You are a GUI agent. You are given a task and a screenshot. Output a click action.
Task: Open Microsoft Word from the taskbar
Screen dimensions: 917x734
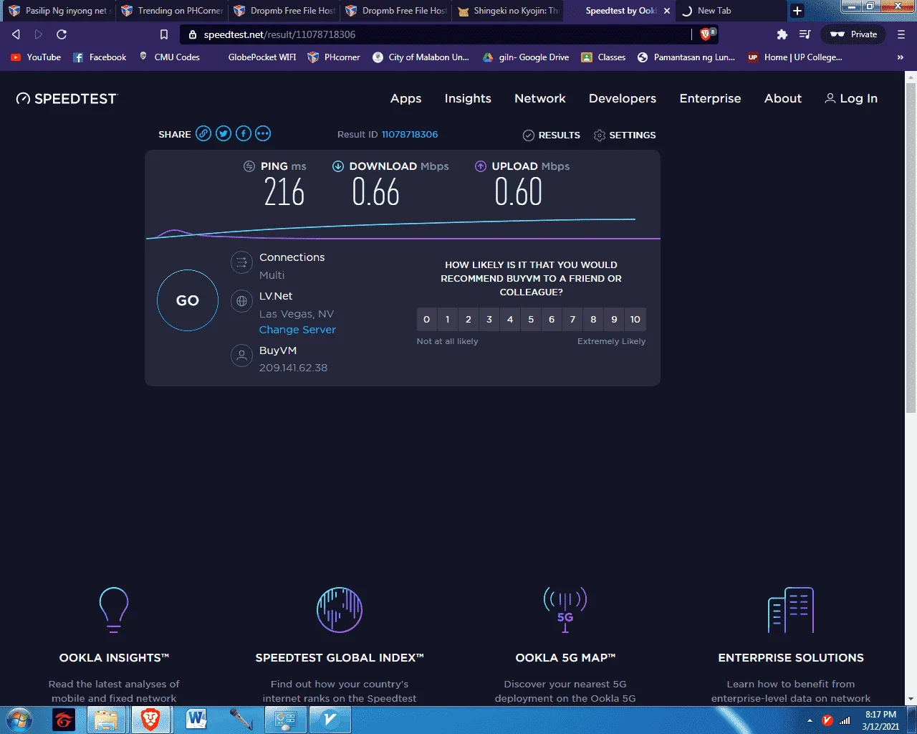196,720
